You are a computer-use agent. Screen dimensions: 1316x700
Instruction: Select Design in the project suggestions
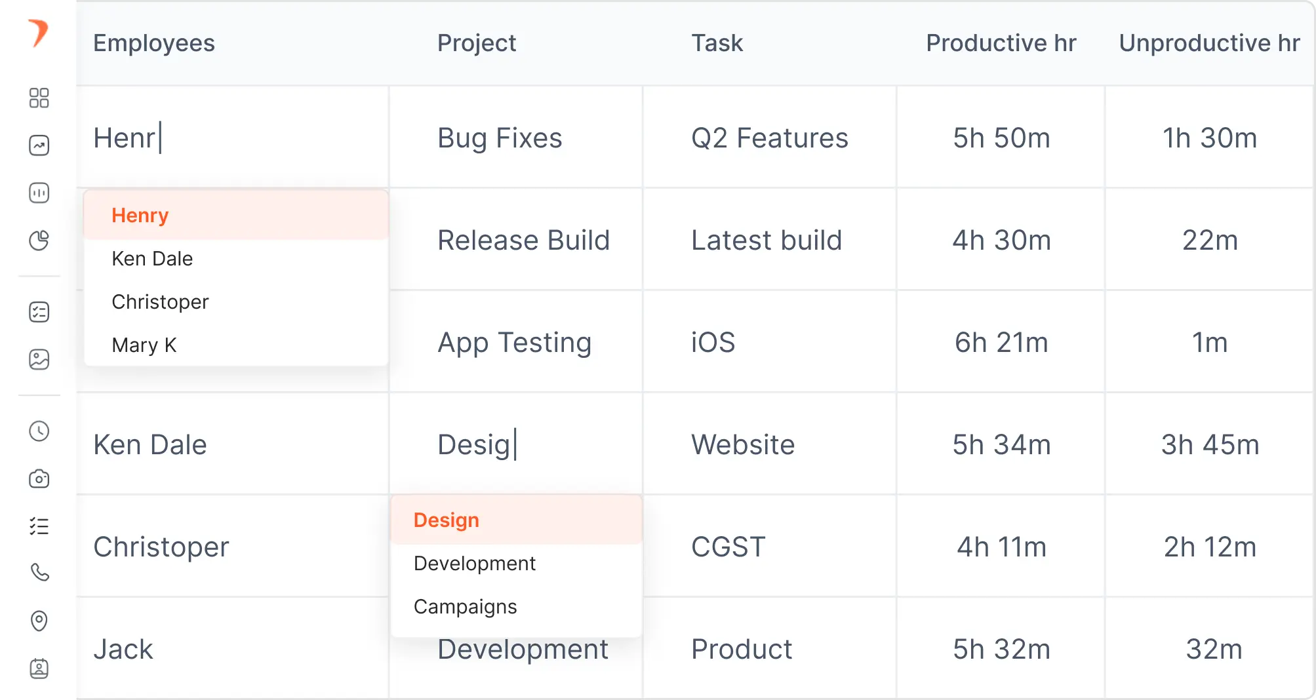pos(517,520)
